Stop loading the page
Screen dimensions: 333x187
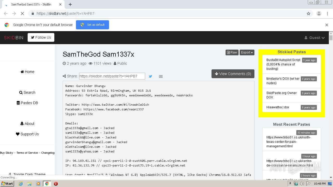point(22,14)
